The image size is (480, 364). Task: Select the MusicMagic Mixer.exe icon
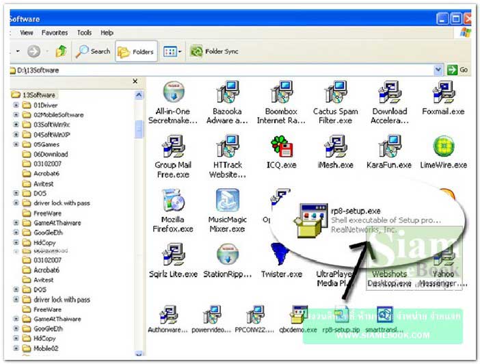[x=228, y=200]
